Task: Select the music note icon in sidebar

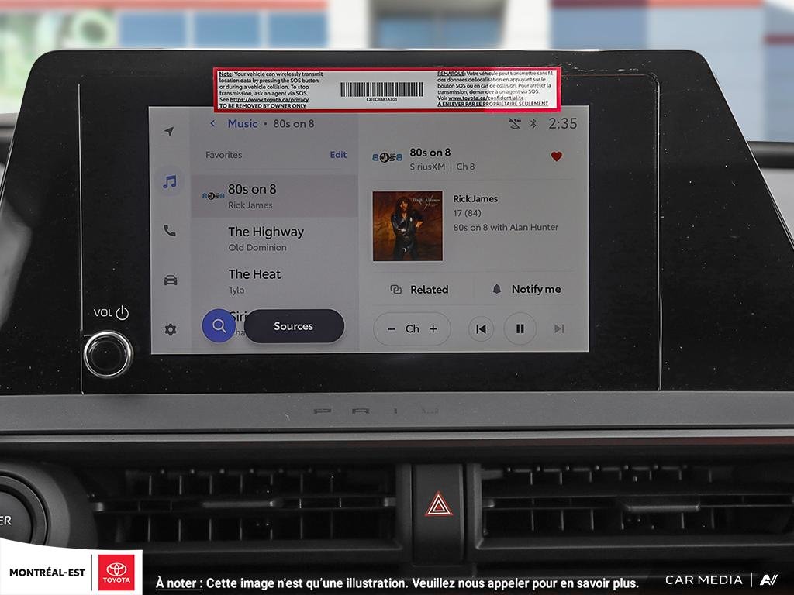Action: (170, 181)
